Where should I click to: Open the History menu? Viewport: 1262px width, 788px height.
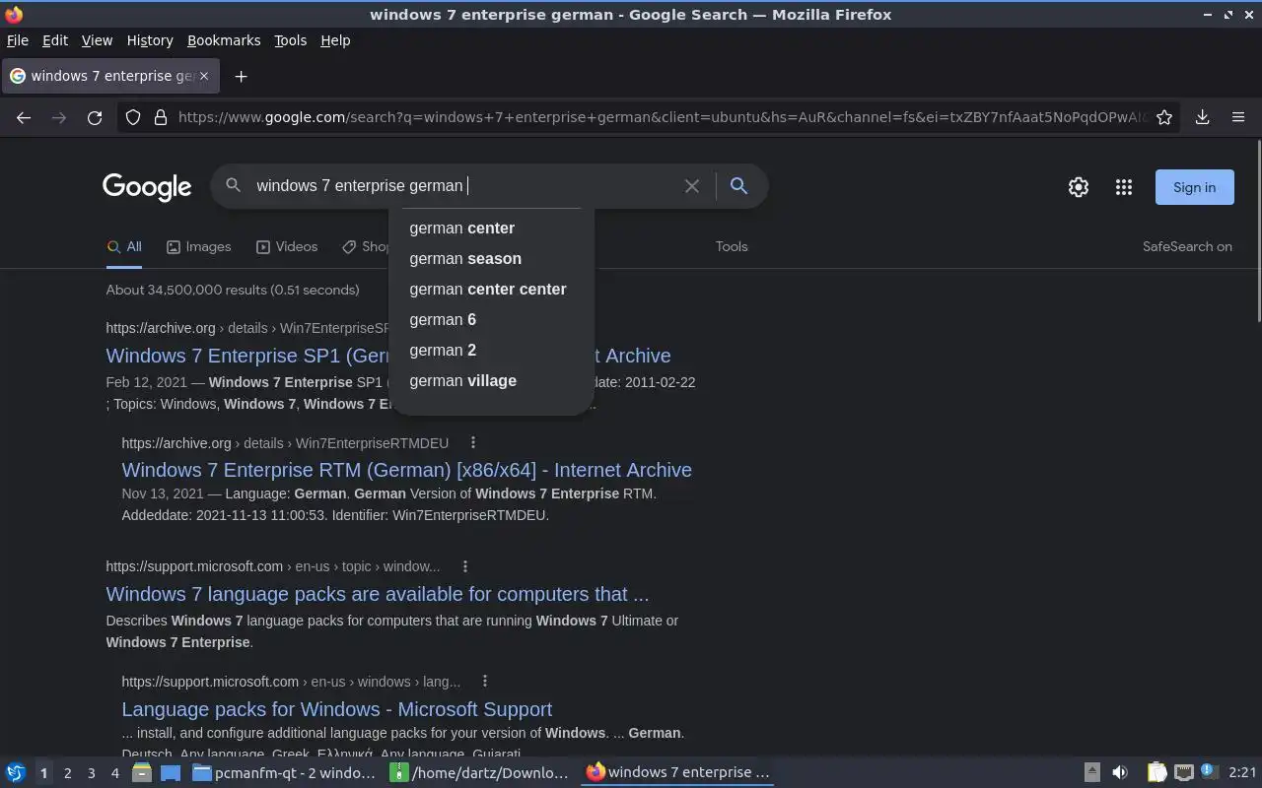(x=150, y=40)
